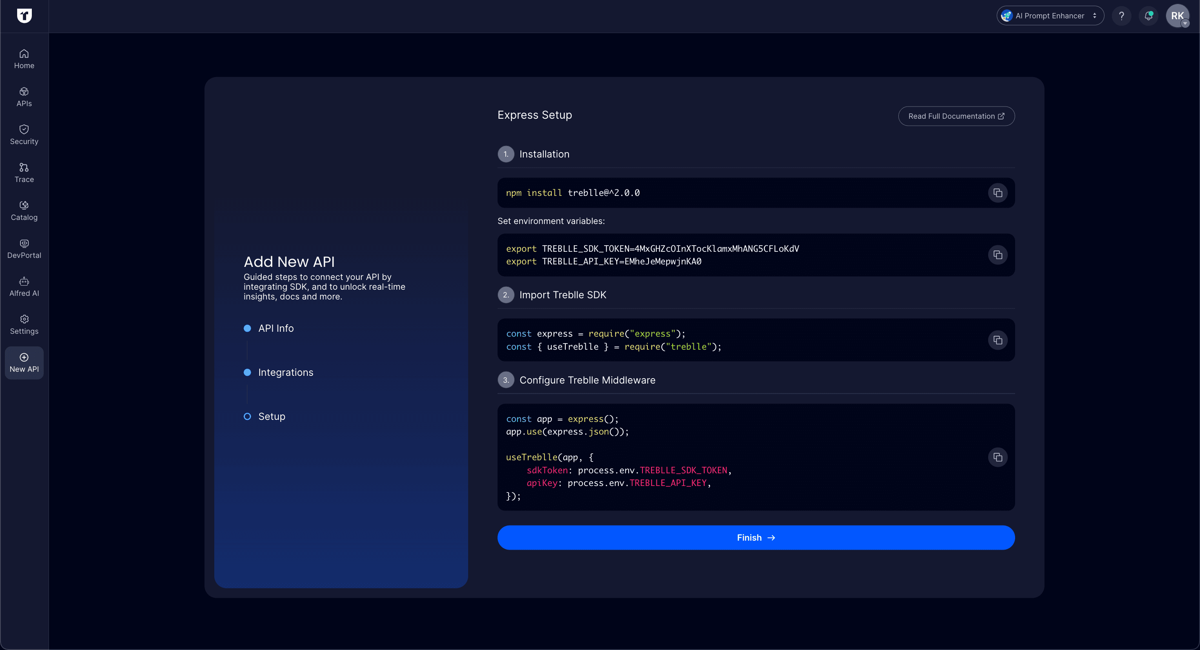1200x650 pixels.
Task: Open the RK user avatar menu
Action: click(1177, 16)
